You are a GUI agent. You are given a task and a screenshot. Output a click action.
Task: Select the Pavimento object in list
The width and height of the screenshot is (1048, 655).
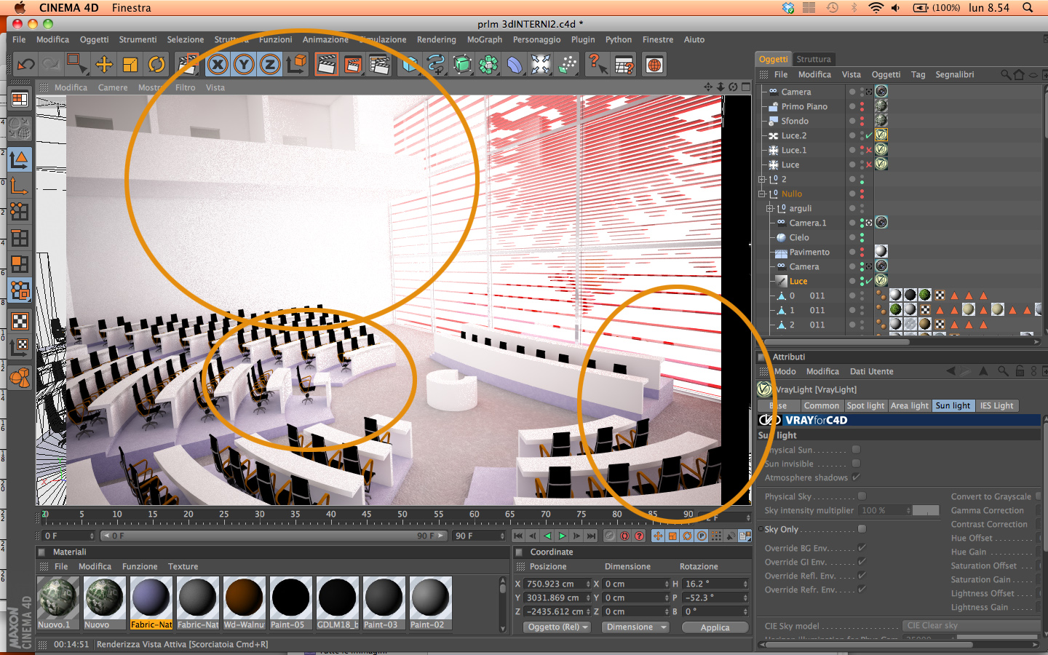(809, 252)
